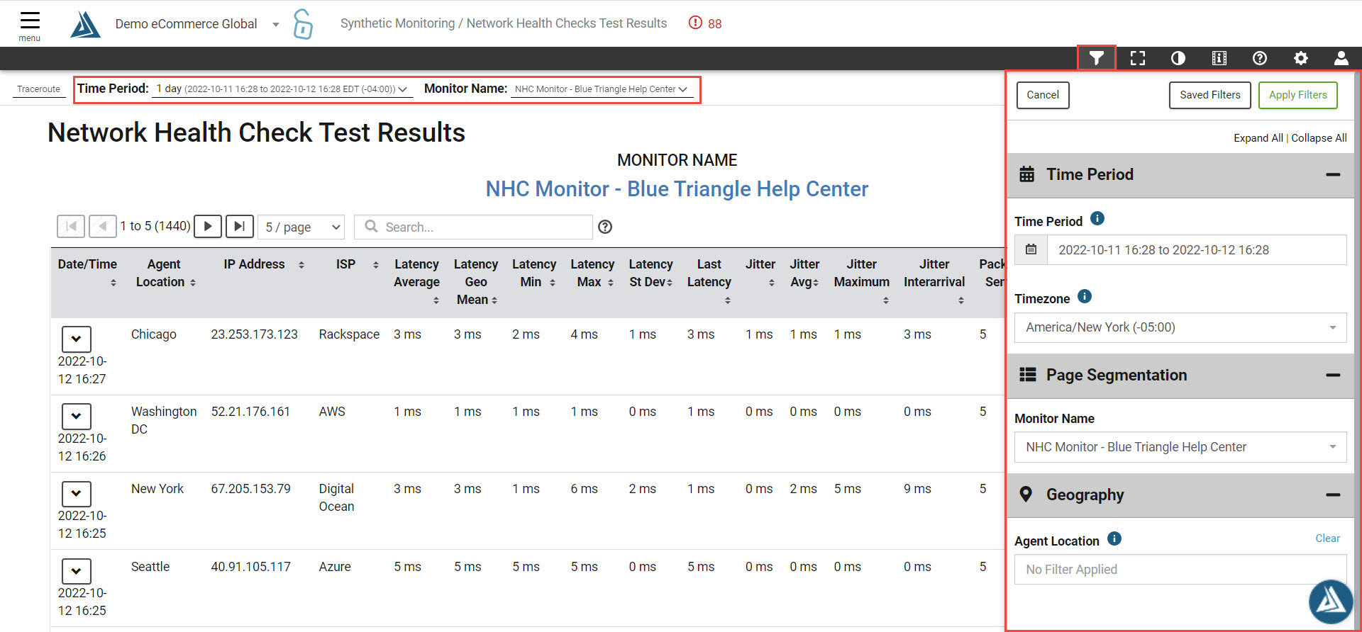The height and width of the screenshot is (632, 1362).
Task: Expand the Seattle result row
Action: [x=76, y=571]
